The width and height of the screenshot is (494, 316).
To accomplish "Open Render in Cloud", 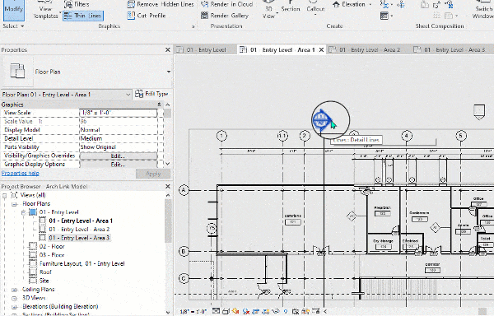I will [227, 4].
